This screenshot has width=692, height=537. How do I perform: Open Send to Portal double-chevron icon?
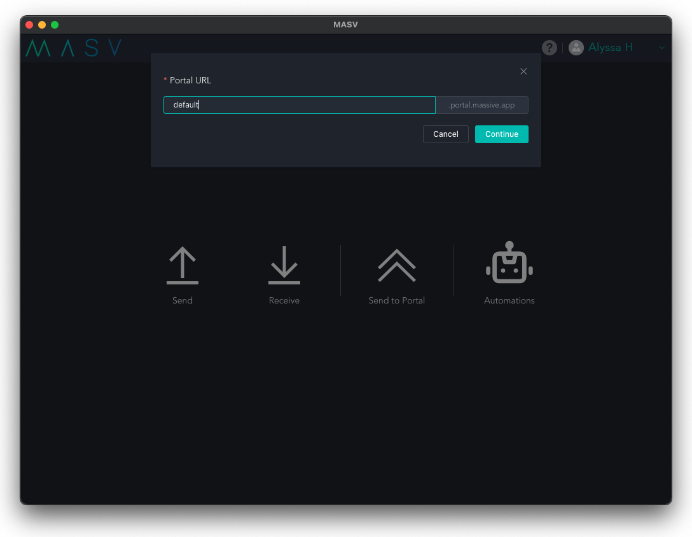coord(397,265)
